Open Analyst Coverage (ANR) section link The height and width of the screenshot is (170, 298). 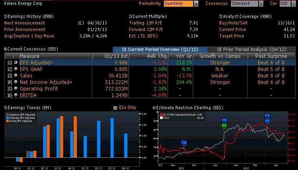point(246,16)
